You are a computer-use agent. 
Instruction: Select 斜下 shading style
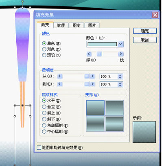(x=51, y=119)
